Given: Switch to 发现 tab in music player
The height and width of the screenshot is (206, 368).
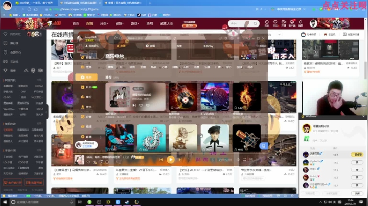Looking at the screenshot, I should tap(121, 46).
